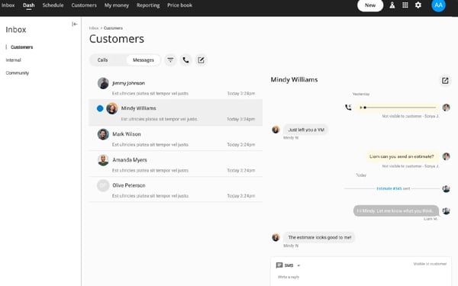Screen dimensions: 458x286
Task: Compose a new message icon
Action: (x=201, y=60)
